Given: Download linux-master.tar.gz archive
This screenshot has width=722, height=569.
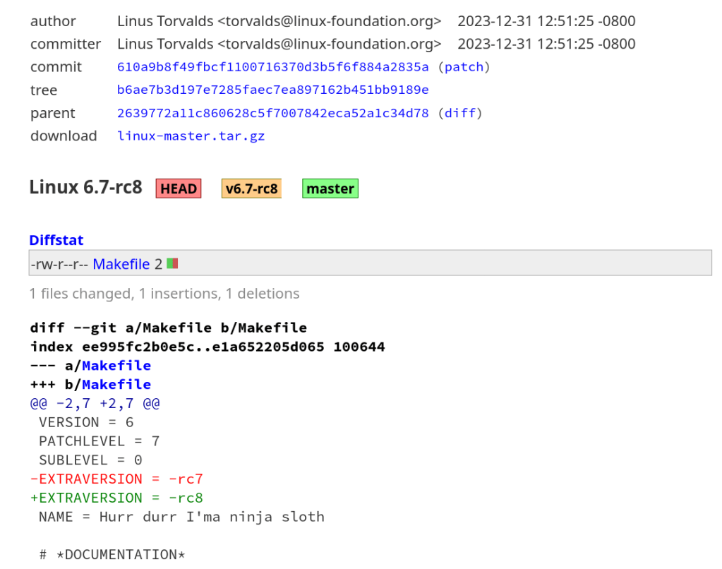Looking at the screenshot, I should click(191, 136).
